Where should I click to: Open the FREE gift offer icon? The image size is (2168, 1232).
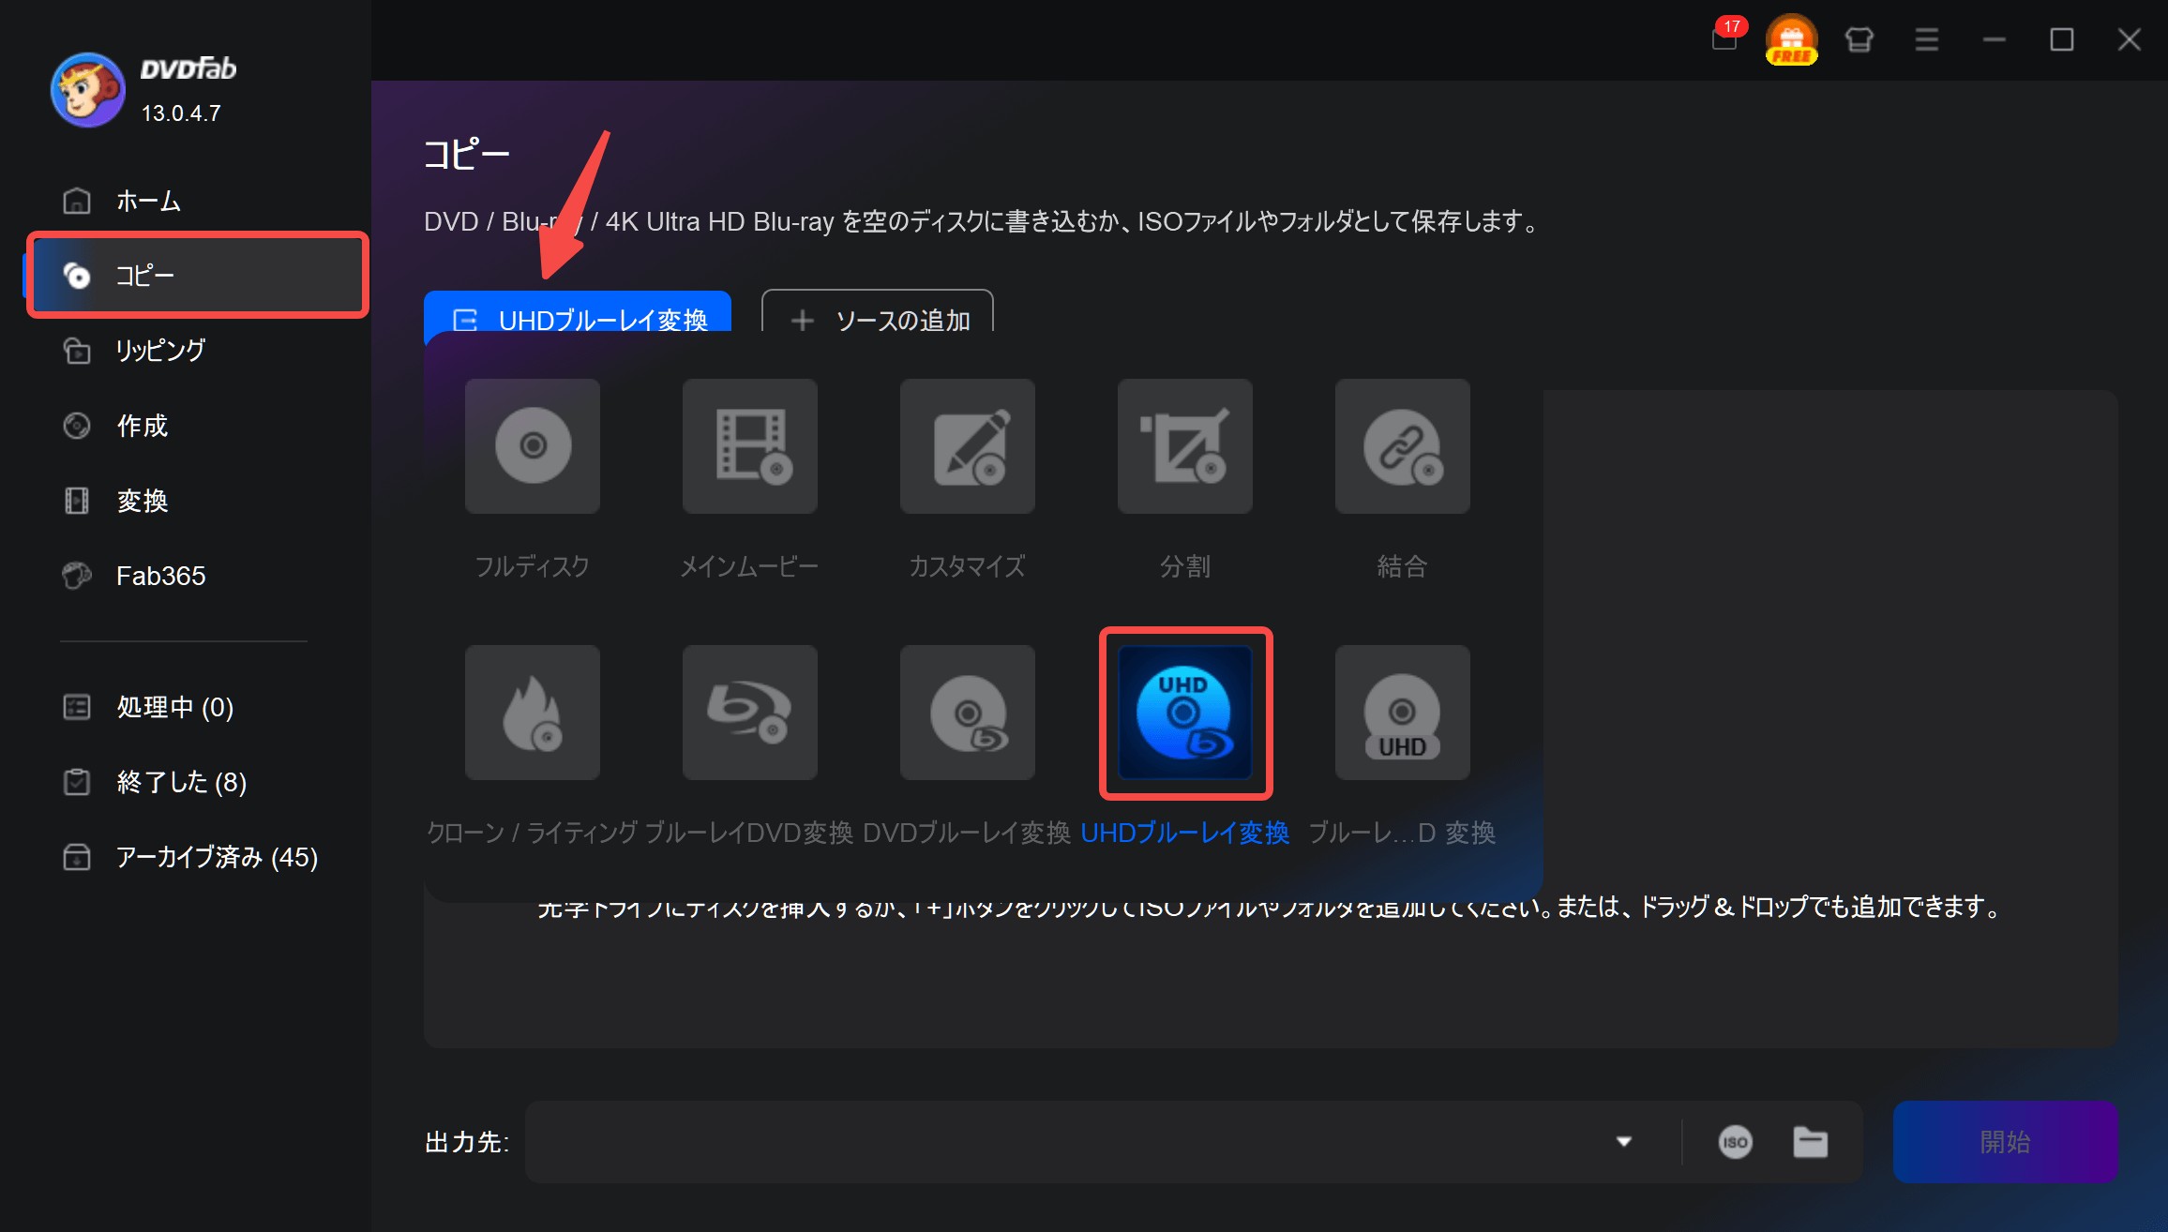click(x=1791, y=39)
